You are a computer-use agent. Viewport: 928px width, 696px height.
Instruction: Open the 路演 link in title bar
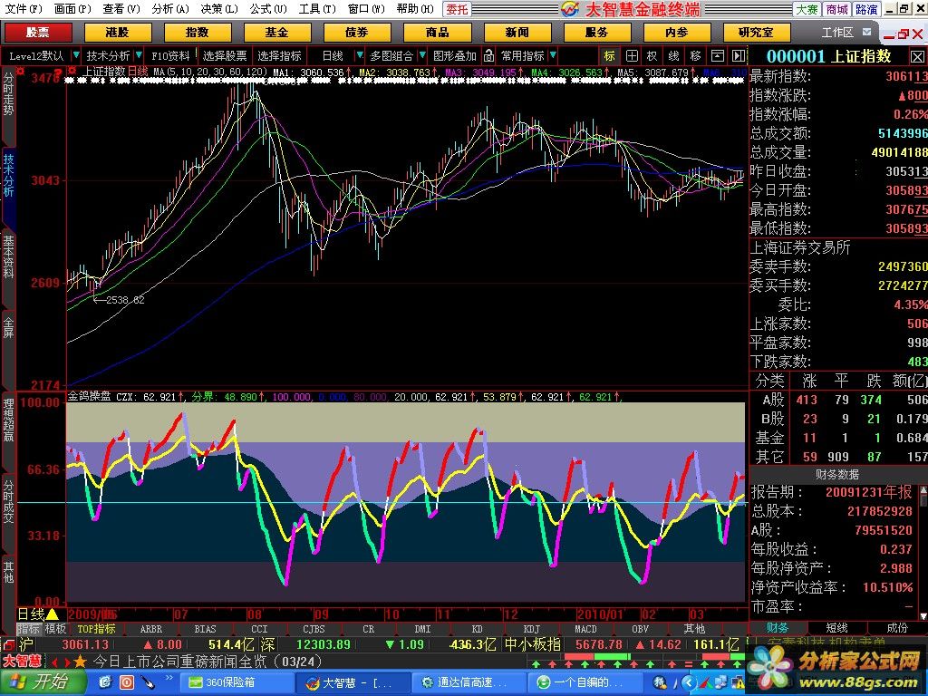pos(866,9)
